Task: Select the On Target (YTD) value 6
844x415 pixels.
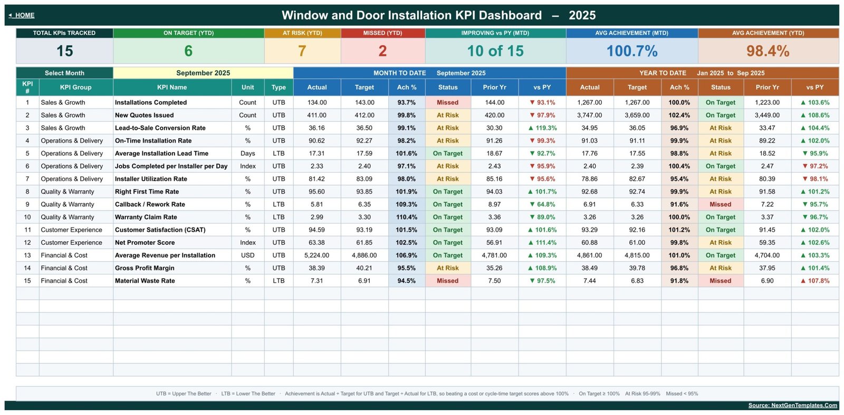Action: point(188,51)
